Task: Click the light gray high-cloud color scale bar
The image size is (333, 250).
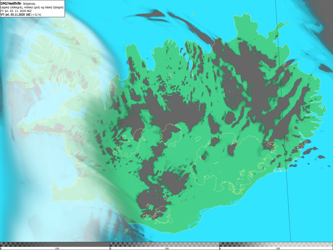Action: (276, 245)
